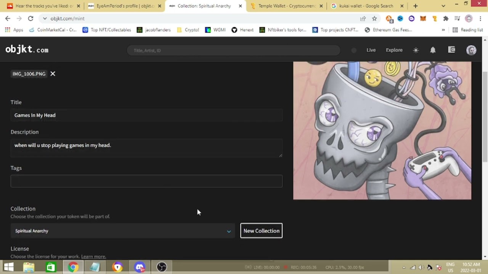Open the media controls icon in toolbar
Screen dimensions: 488x274
(457, 18)
